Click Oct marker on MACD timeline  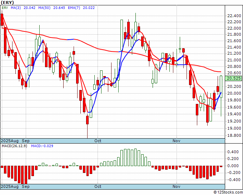[x=98, y=186]
